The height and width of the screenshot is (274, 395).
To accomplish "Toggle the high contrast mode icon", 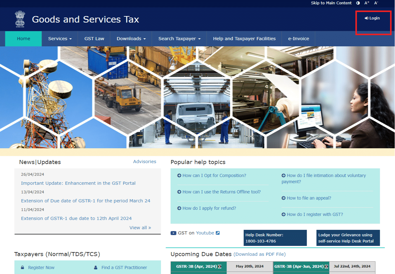I will tap(358, 3).
